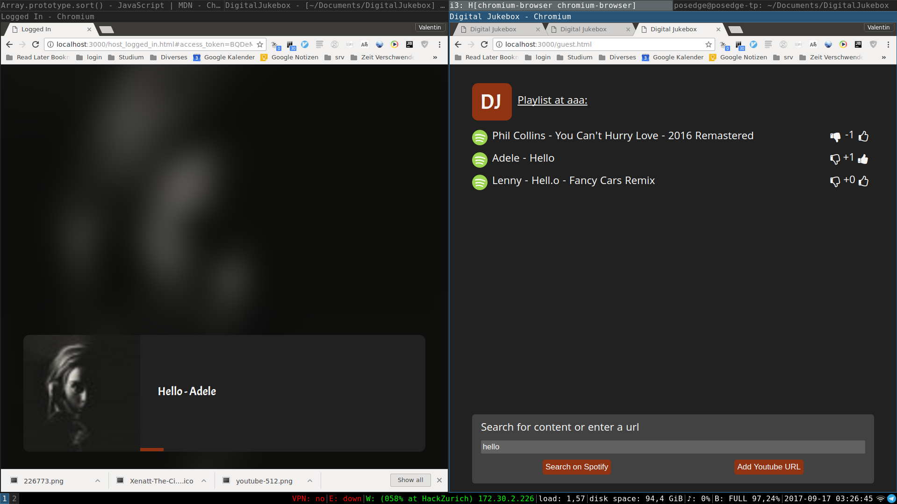Click the orange song progress bar
Screen dimensions: 897x504
(x=152, y=450)
